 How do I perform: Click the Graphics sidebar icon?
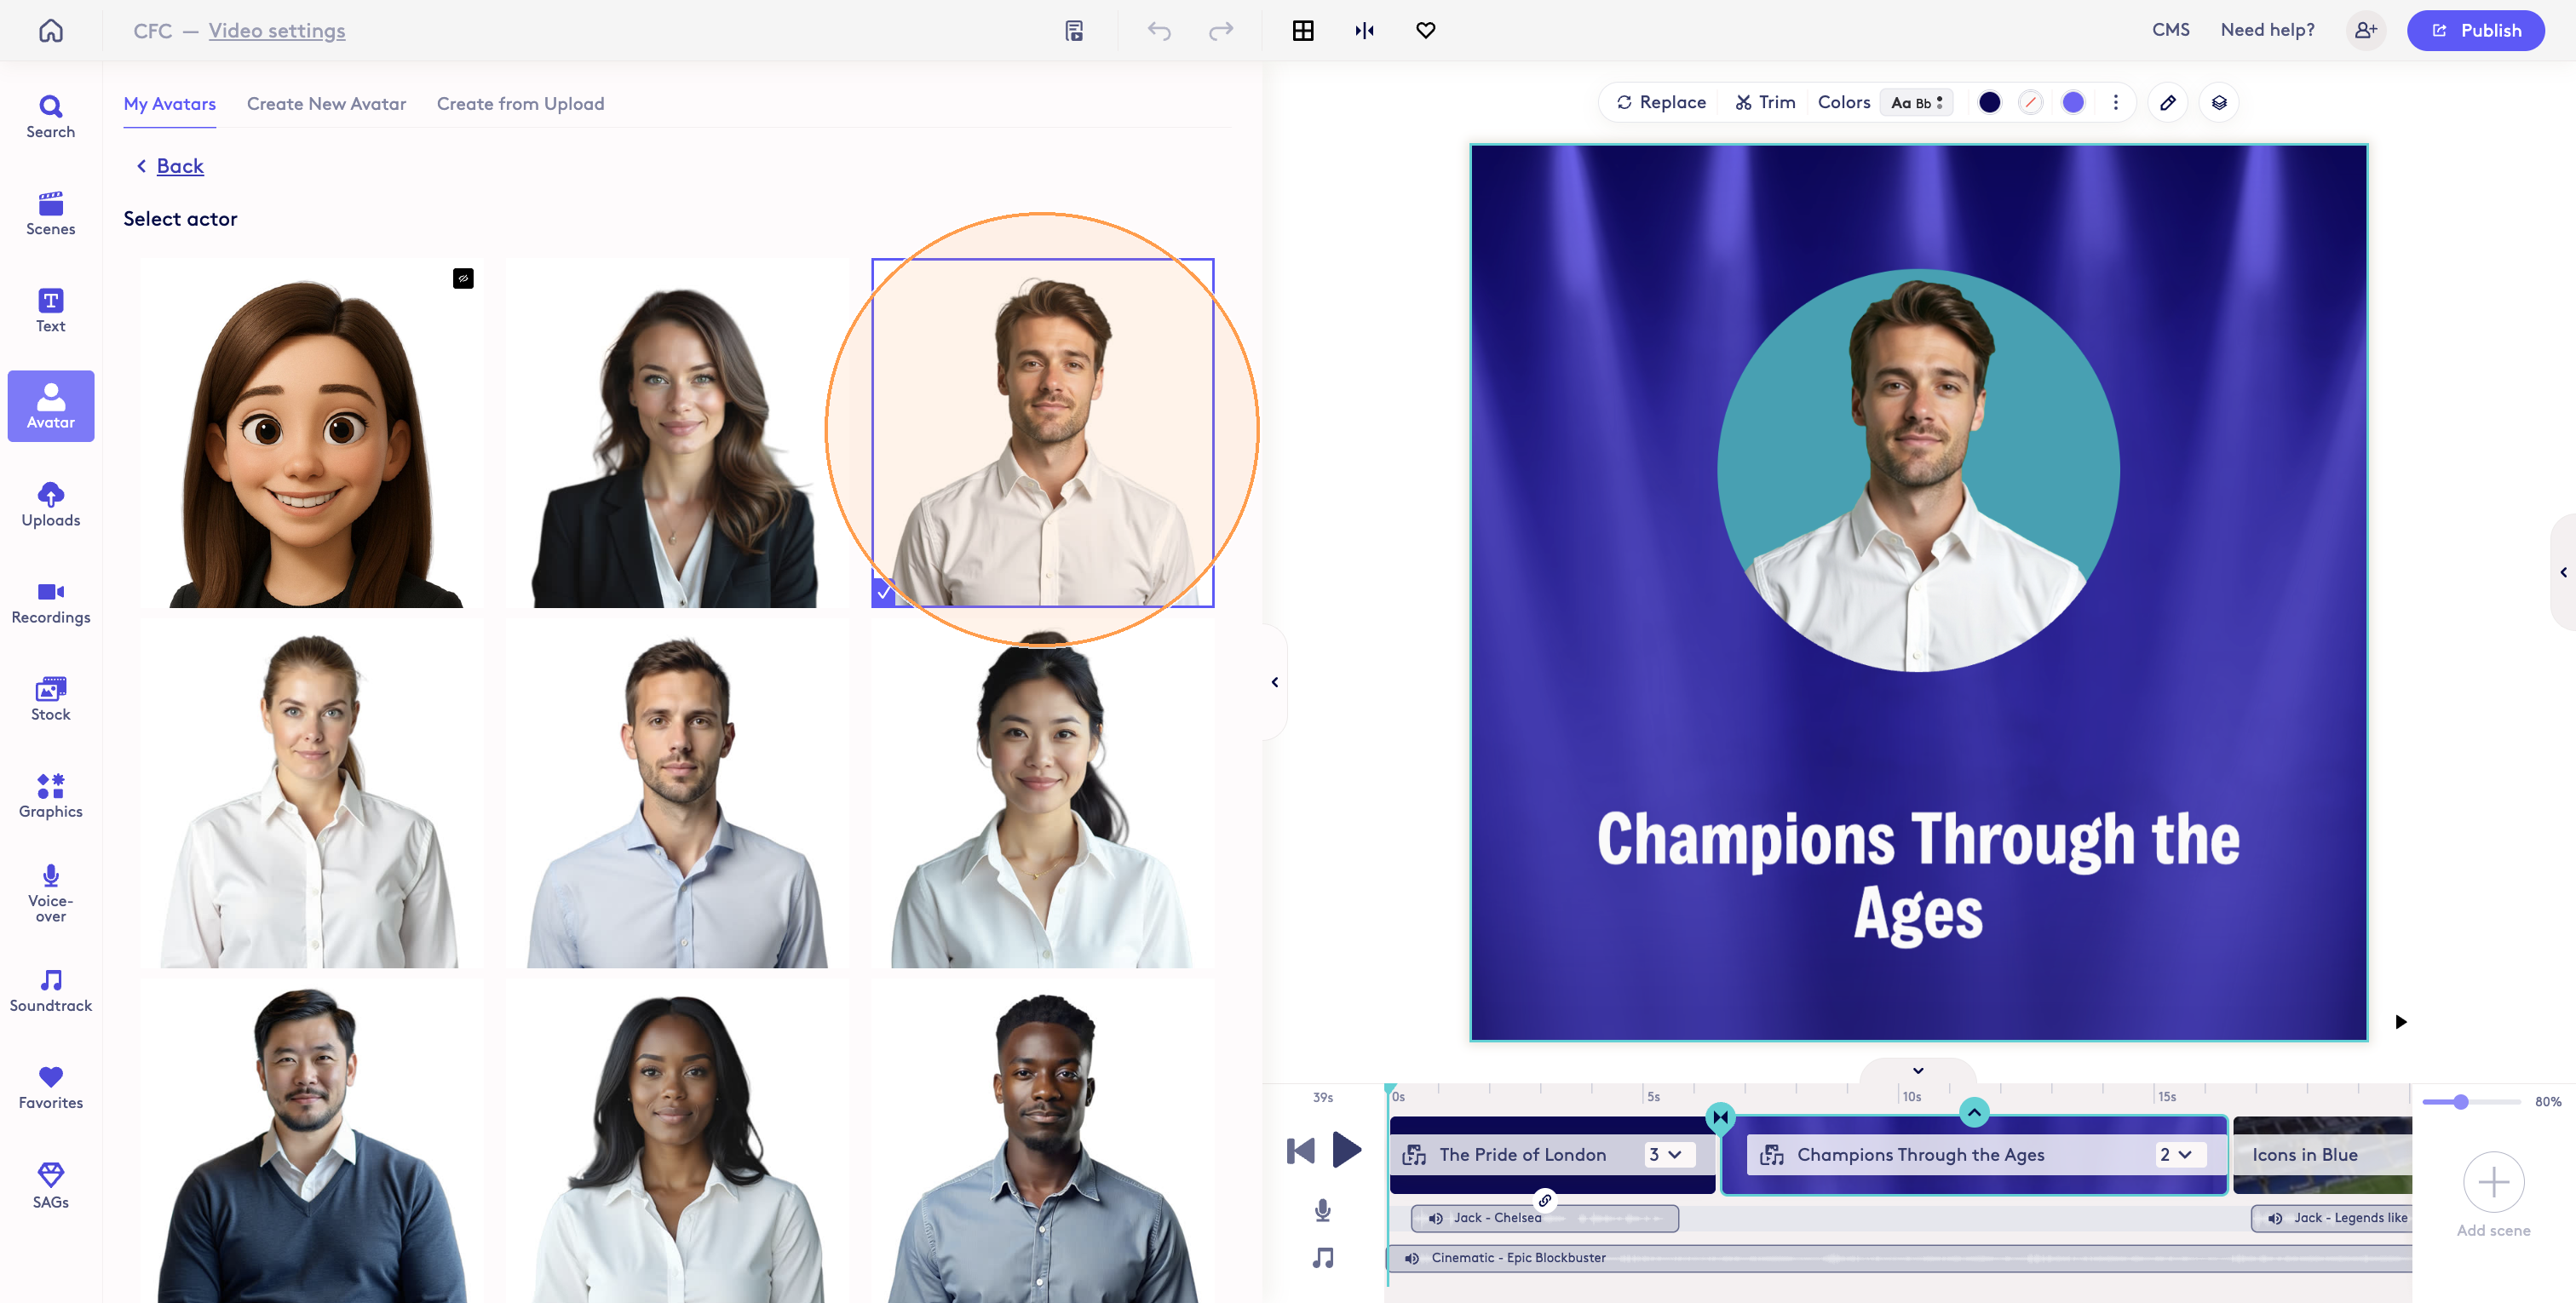(50, 796)
